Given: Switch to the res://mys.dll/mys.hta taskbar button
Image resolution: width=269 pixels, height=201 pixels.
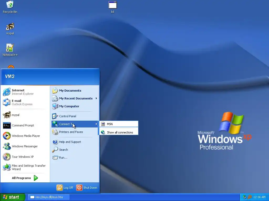Looking at the screenshot, I should [x=49, y=197].
